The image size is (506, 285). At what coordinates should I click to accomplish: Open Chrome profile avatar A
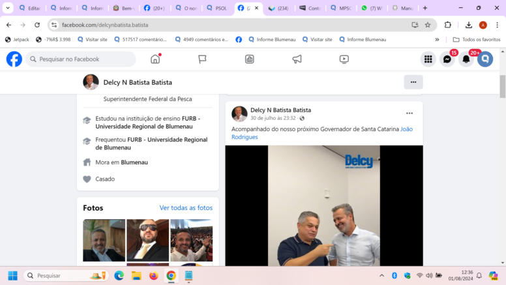pos(483,25)
